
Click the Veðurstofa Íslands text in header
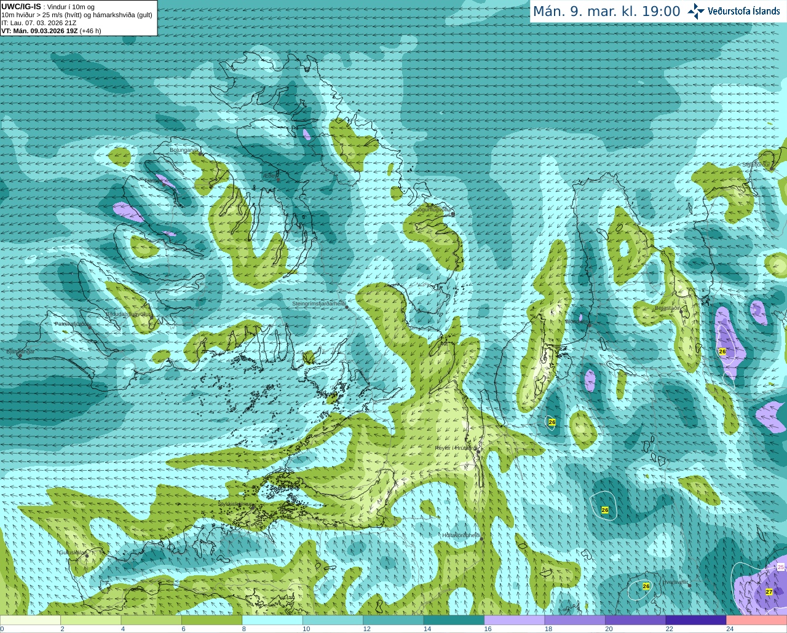pos(743,11)
